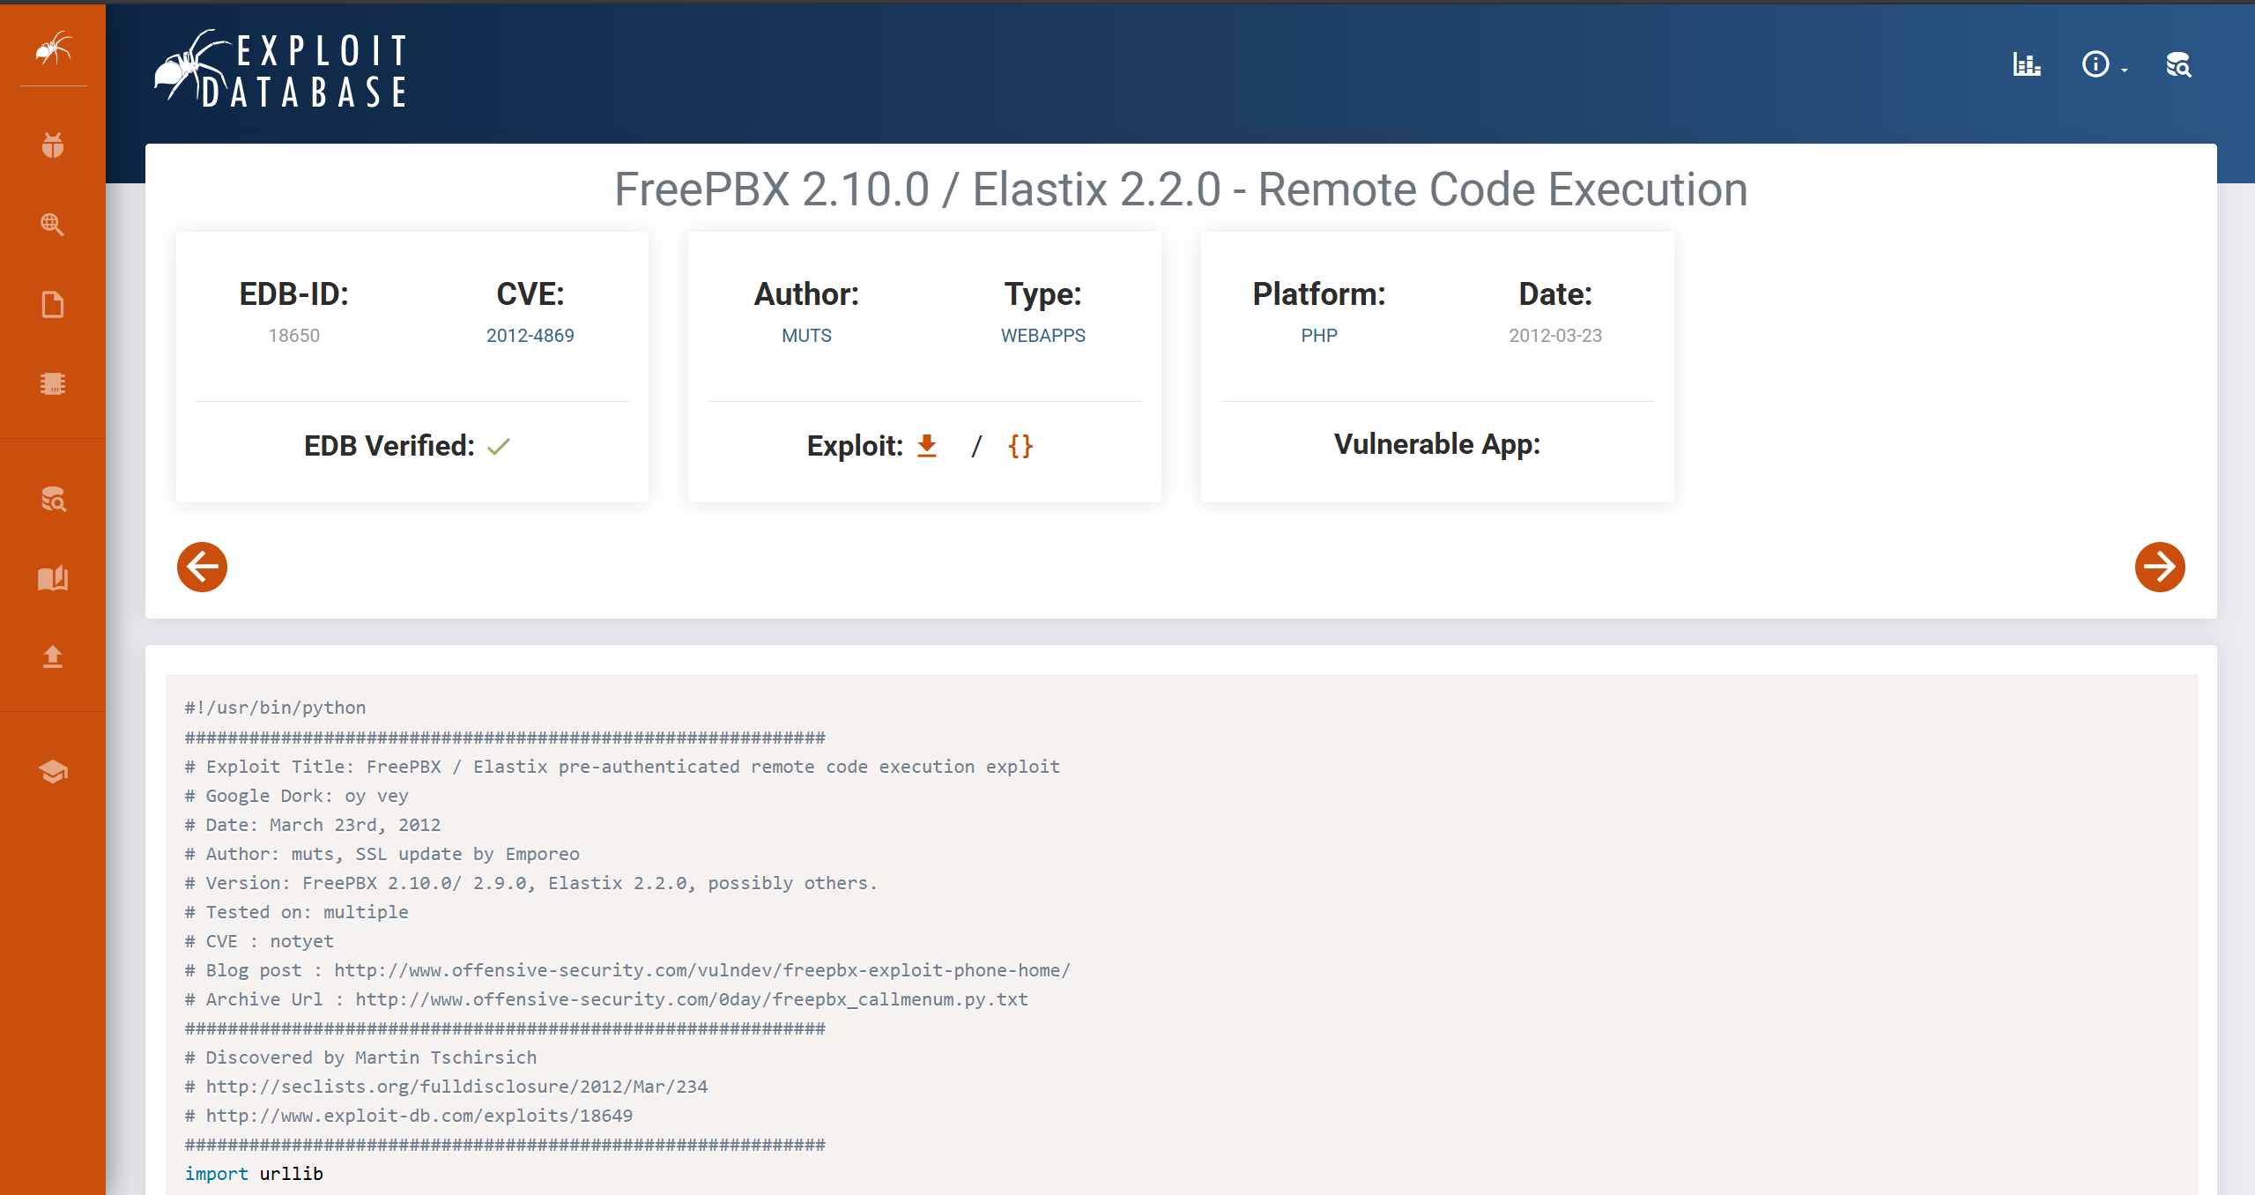This screenshot has width=2255, height=1195.
Task: Click the '#!/usr/bin/python' code line
Action: [x=275, y=708]
